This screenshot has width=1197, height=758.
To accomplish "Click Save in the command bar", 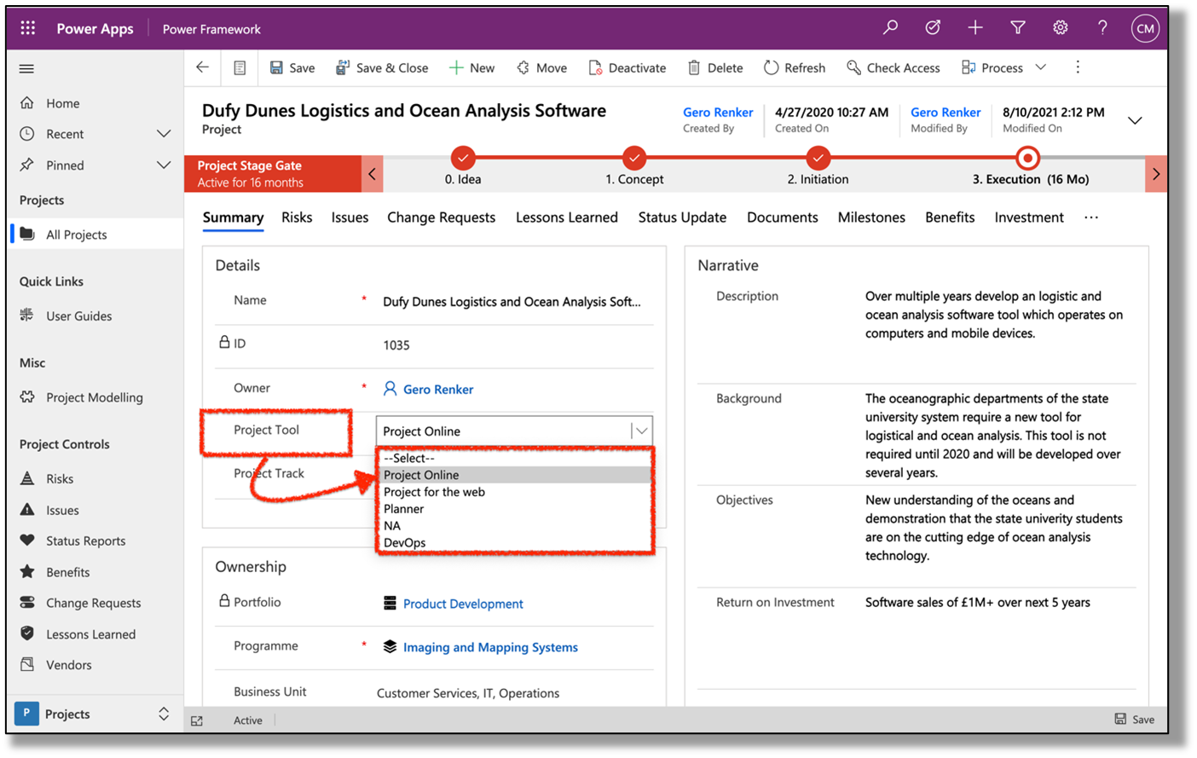I will point(292,67).
